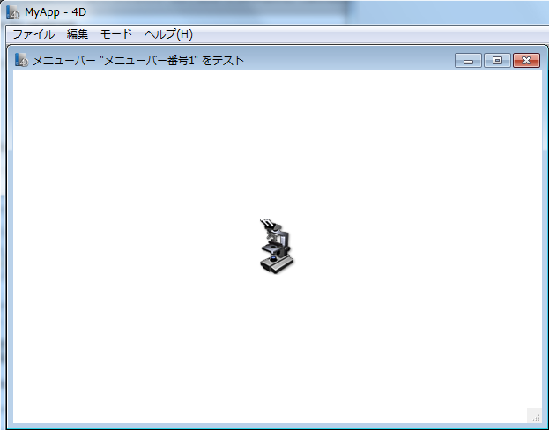Screen dimensions: 549x430
Task: Click the resize grip at window corner
Action: point(536,417)
